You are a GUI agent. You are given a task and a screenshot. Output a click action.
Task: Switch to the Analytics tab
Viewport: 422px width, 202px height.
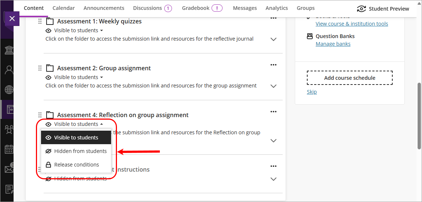[277, 8]
